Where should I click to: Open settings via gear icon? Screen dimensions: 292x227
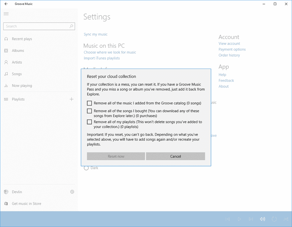pyautogui.click(x=72, y=192)
